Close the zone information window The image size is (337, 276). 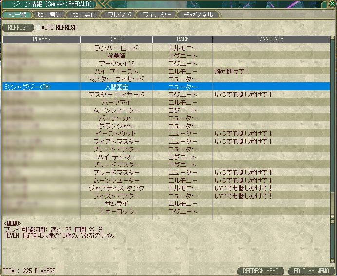333,3
